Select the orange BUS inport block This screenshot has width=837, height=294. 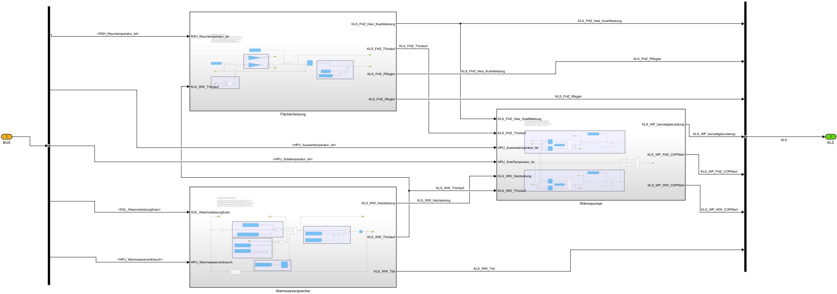tap(6, 137)
